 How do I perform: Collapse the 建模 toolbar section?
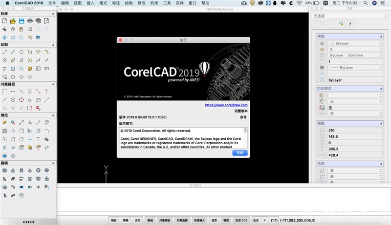pos(53,163)
